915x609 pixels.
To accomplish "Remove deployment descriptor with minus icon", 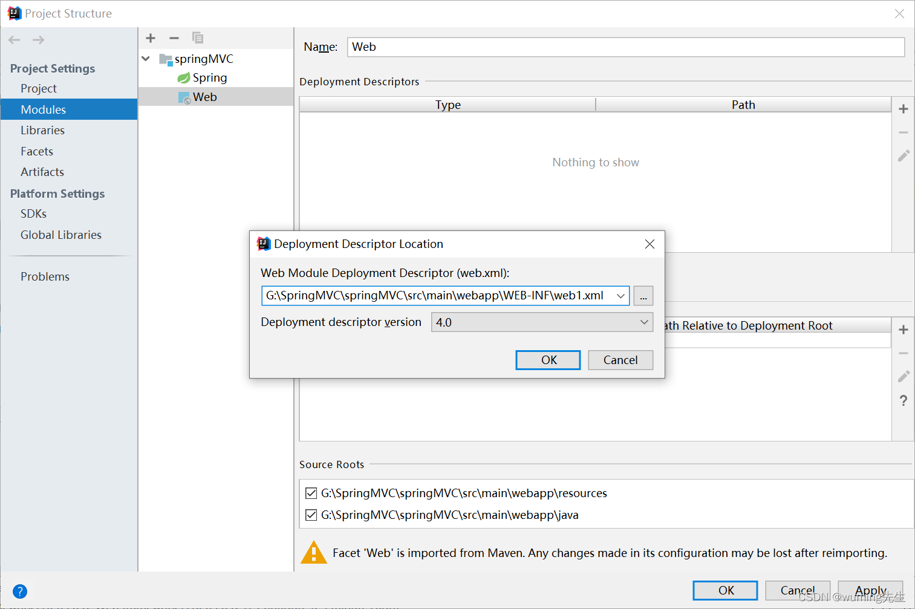I will pos(904,132).
